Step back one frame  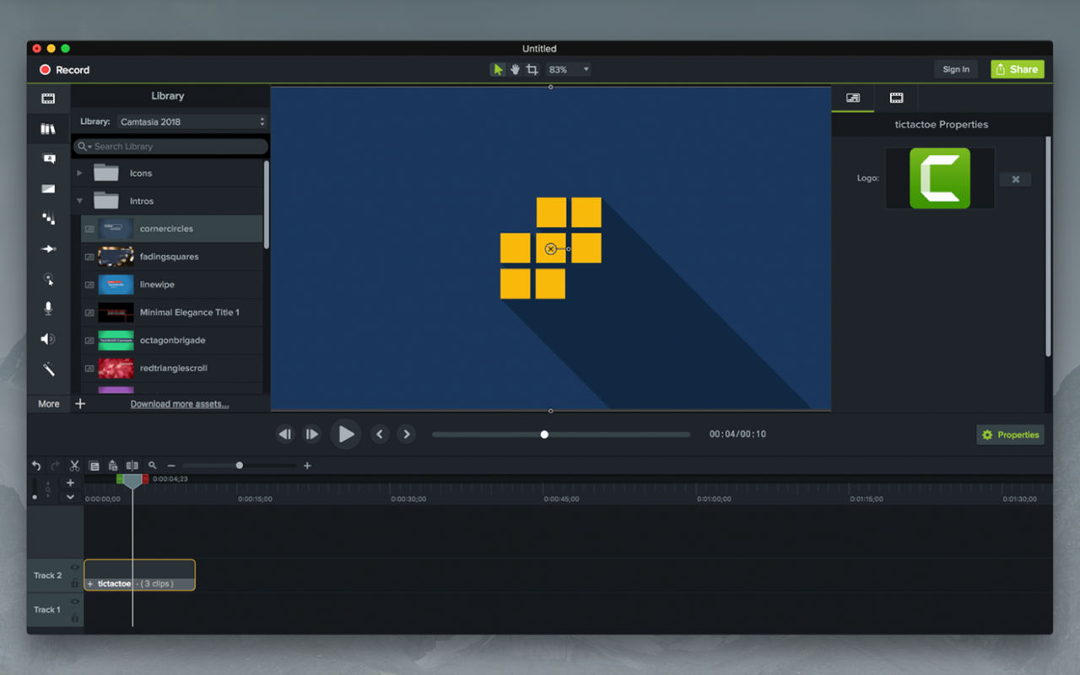[x=285, y=434]
